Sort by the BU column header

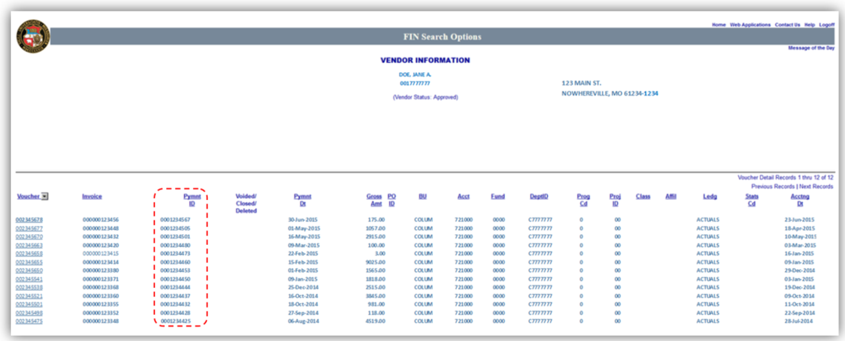(423, 196)
